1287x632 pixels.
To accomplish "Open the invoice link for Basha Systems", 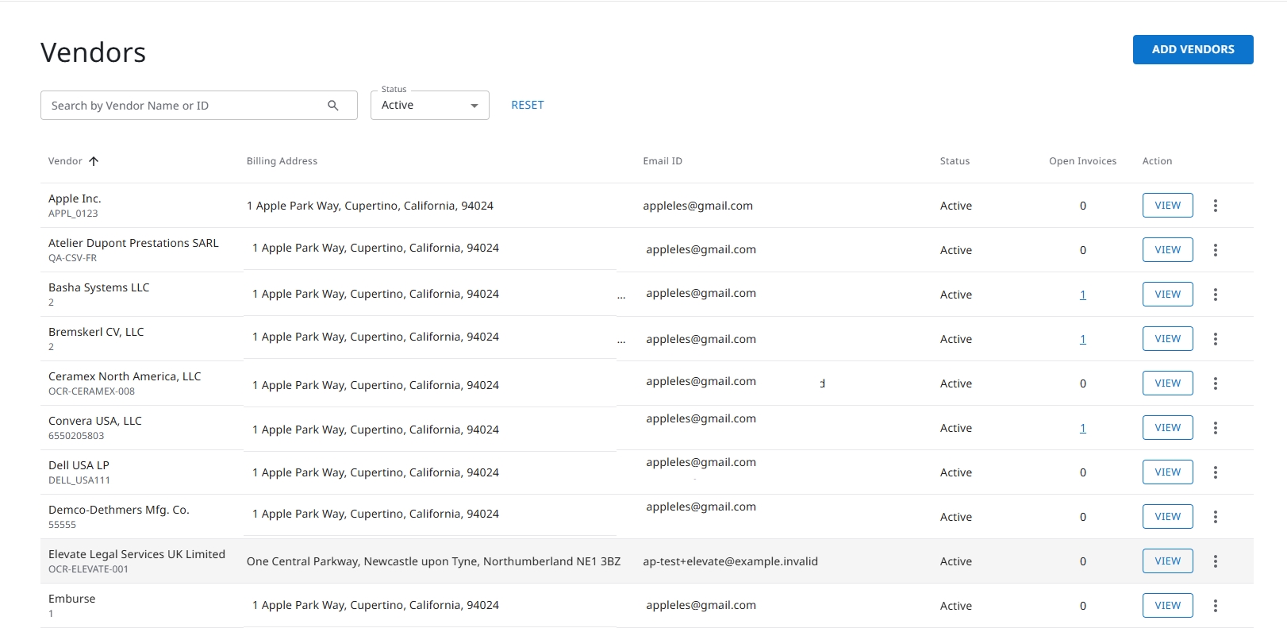I will pyautogui.click(x=1082, y=295).
